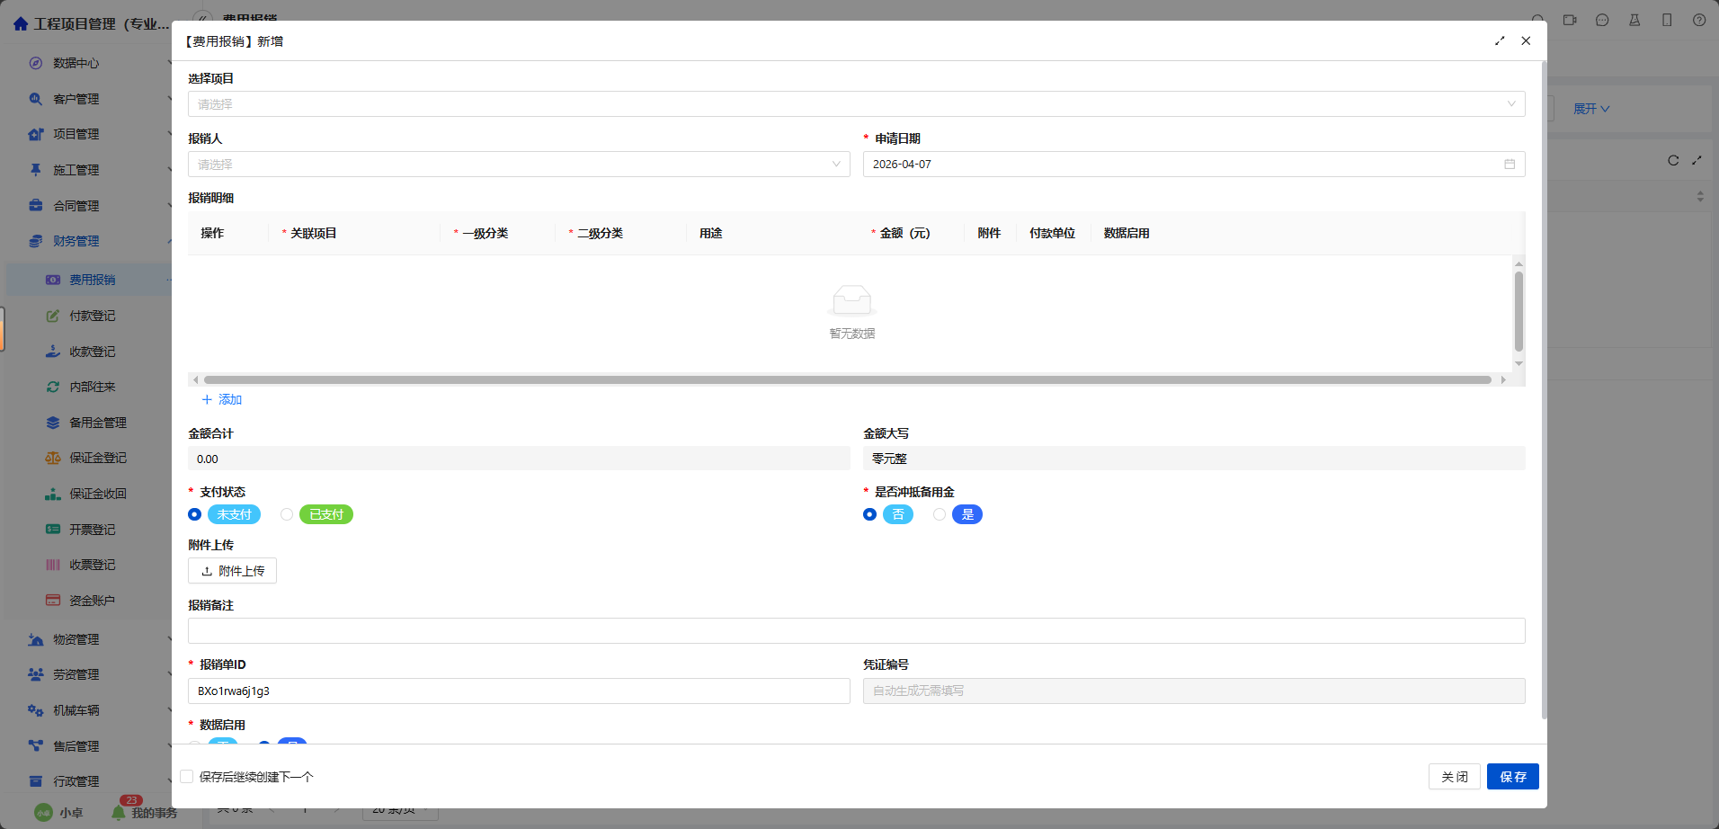Expand the 展开 filter link
The width and height of the screenshot is (1719, 829).
click(1590, 109)
